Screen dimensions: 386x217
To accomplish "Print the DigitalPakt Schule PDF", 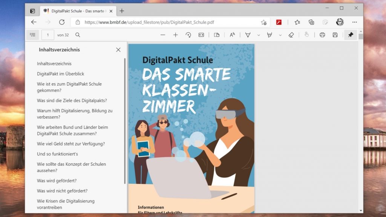I will (x=322, y=35).
